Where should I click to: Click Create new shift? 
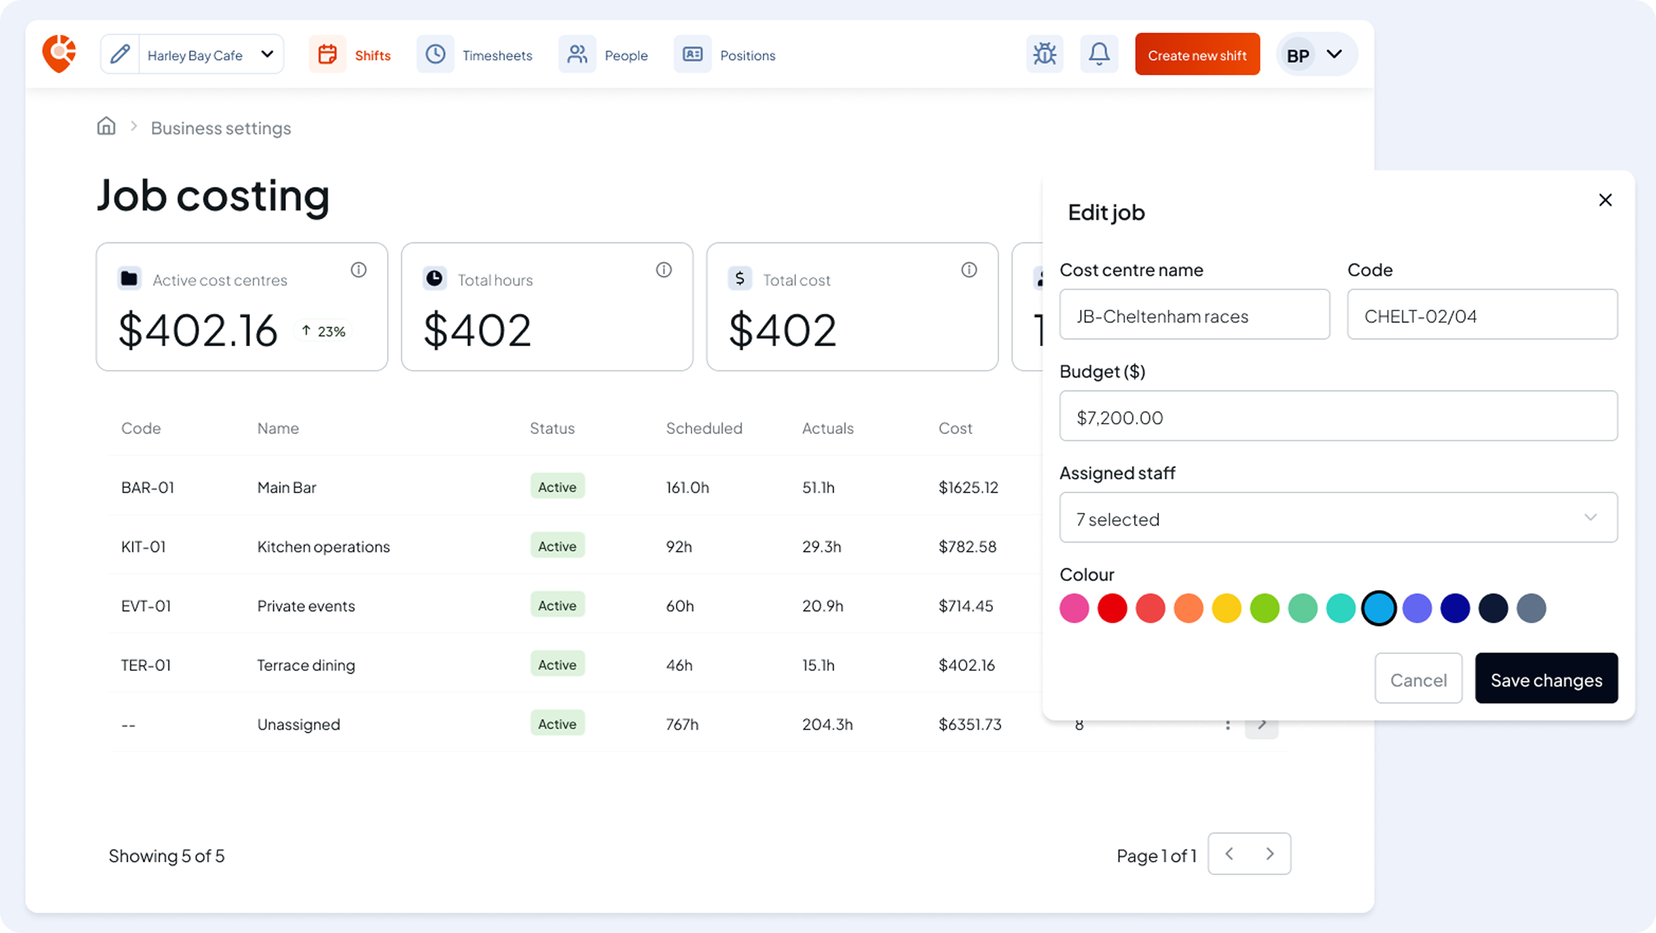pos(1197,54)
